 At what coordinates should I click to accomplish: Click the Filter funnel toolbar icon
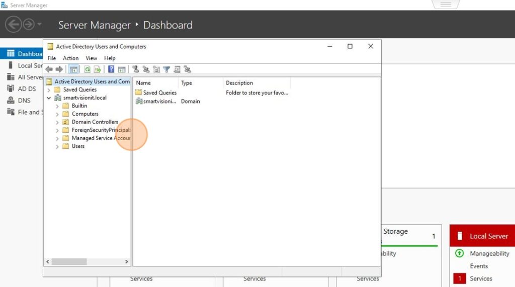(x=166, y=69)
